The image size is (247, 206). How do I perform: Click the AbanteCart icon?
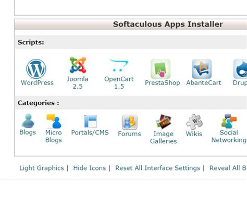coord(202,69)
